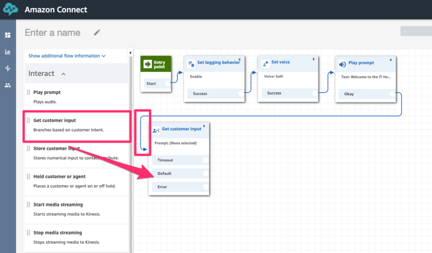Screen dimensions: 432x253
Task: Close the Get customer input flow block
Action: [x=204, y=126]
